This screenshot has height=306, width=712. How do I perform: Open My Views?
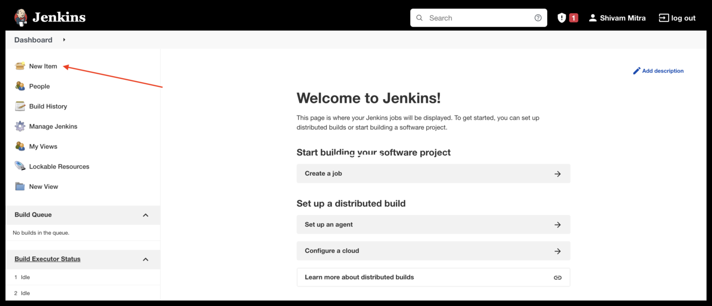point(43,147)
